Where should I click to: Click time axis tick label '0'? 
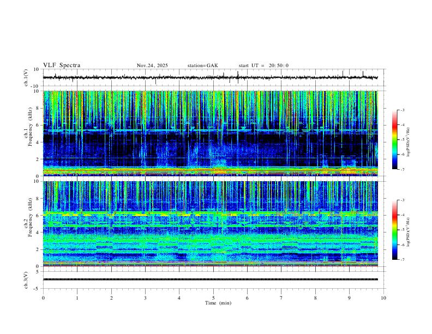tap(43, 298)
